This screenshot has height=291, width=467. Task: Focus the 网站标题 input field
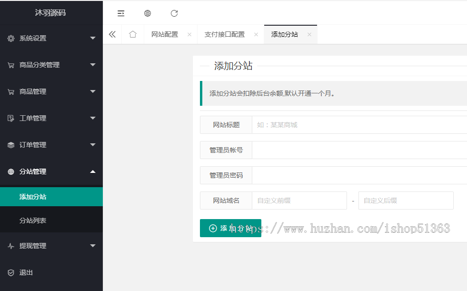click(x=359, y=125)
